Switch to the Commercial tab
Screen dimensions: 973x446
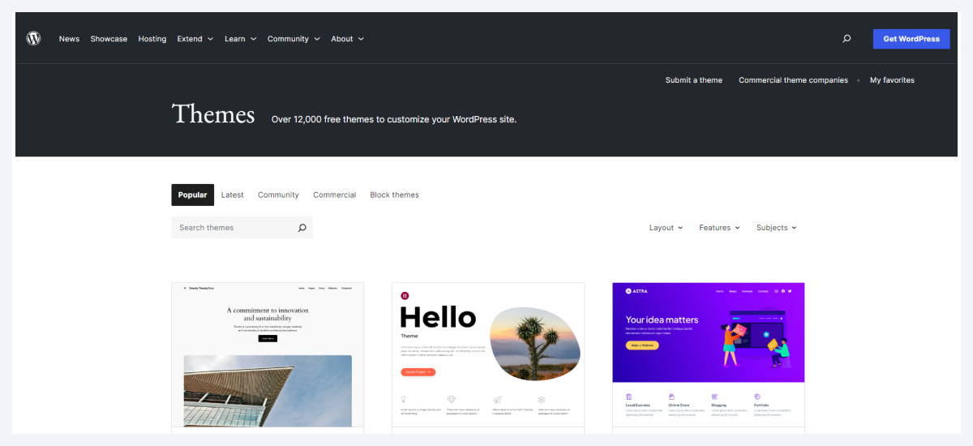point(335,195)
